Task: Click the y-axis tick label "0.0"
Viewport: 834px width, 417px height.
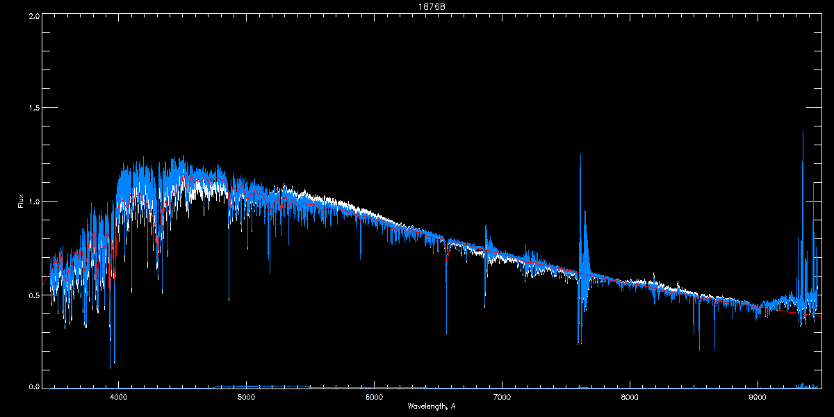Action: tap(33, 386)
